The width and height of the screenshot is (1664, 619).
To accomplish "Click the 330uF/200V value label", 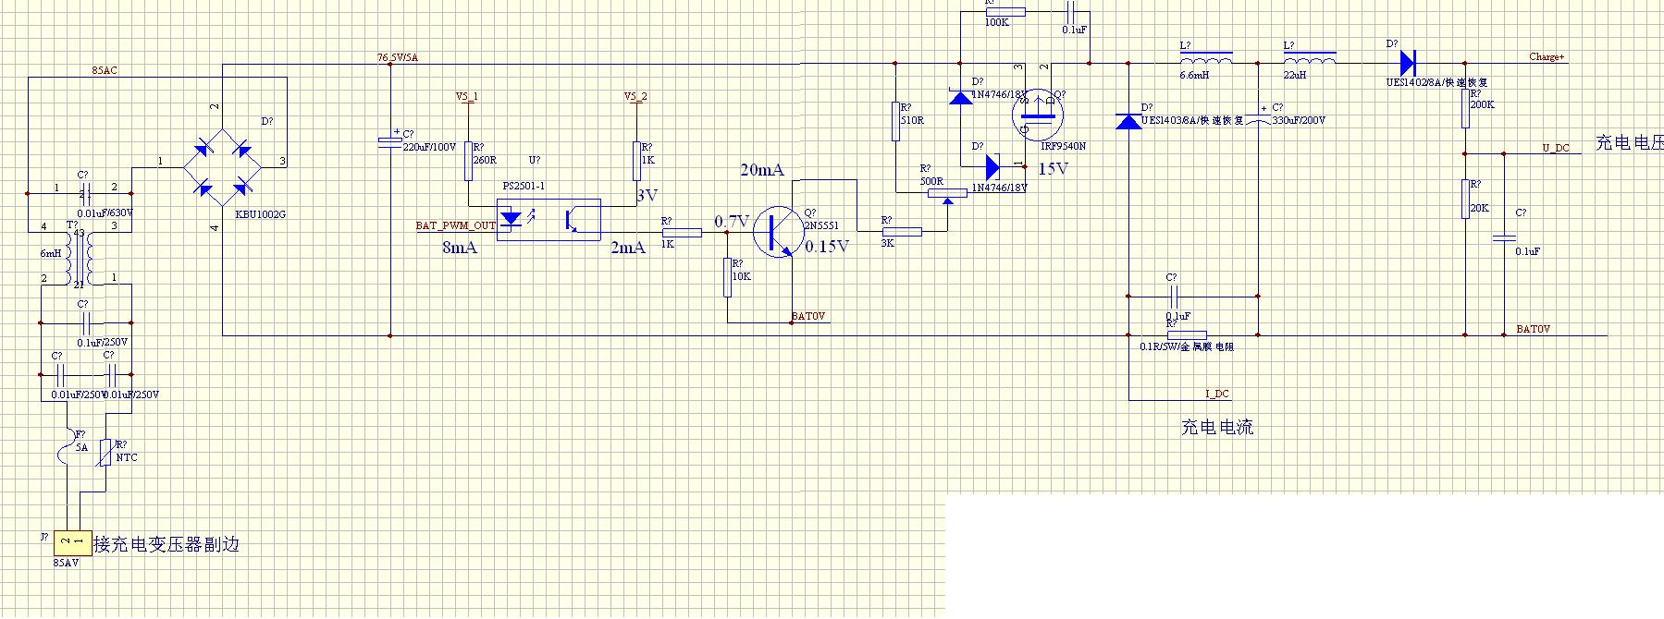I will (x=1299, y=120).
